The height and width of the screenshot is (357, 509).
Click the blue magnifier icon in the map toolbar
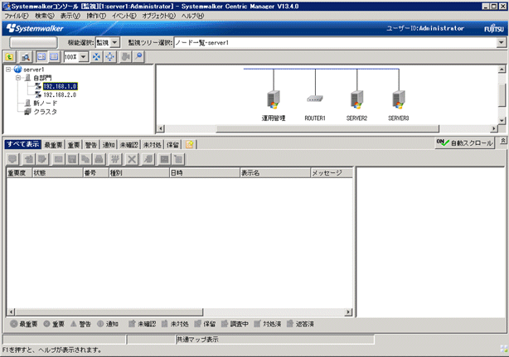[139, 57]
